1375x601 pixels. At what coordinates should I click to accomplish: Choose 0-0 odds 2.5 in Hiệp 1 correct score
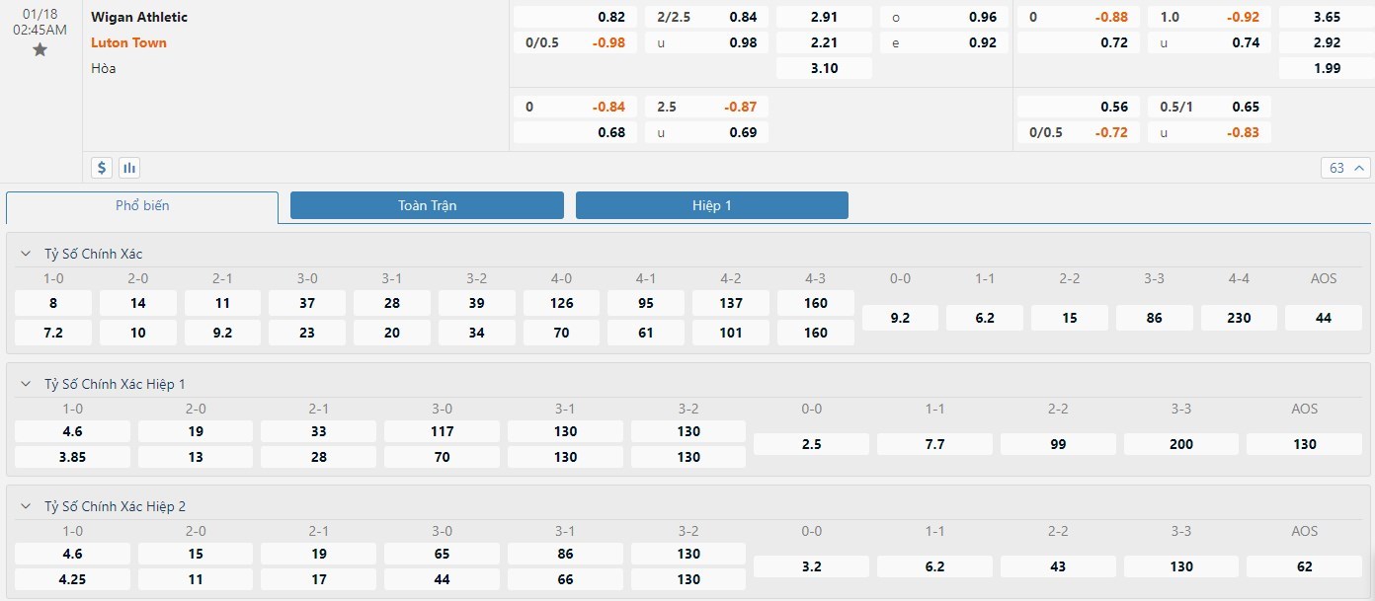click(x=811, y=444)
